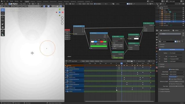This screenshot has width=185, height=104.
Task: Click the dope sheet Key menu button
Action: (101, 61)
